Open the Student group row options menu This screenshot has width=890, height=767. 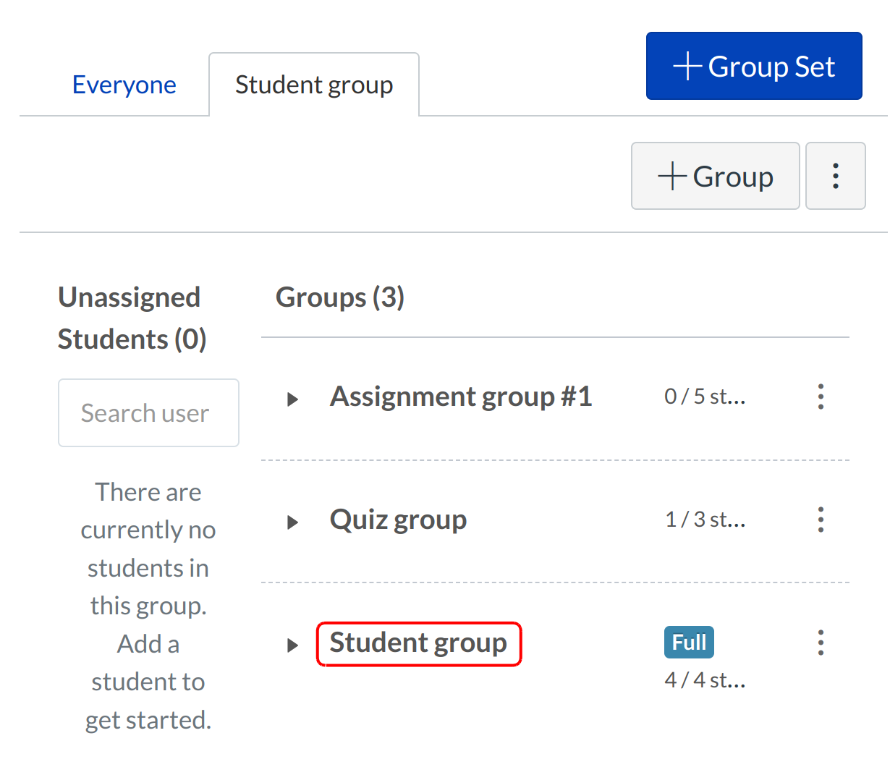click(x=821, y=643)
